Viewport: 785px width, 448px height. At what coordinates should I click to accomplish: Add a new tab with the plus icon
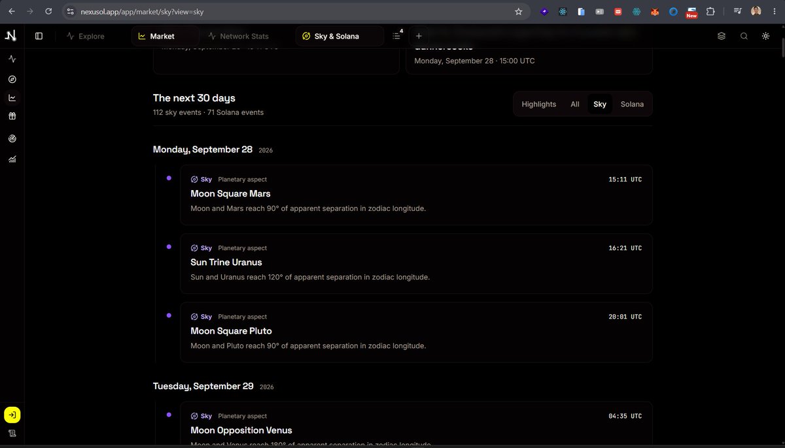click(x=419, y=36)
